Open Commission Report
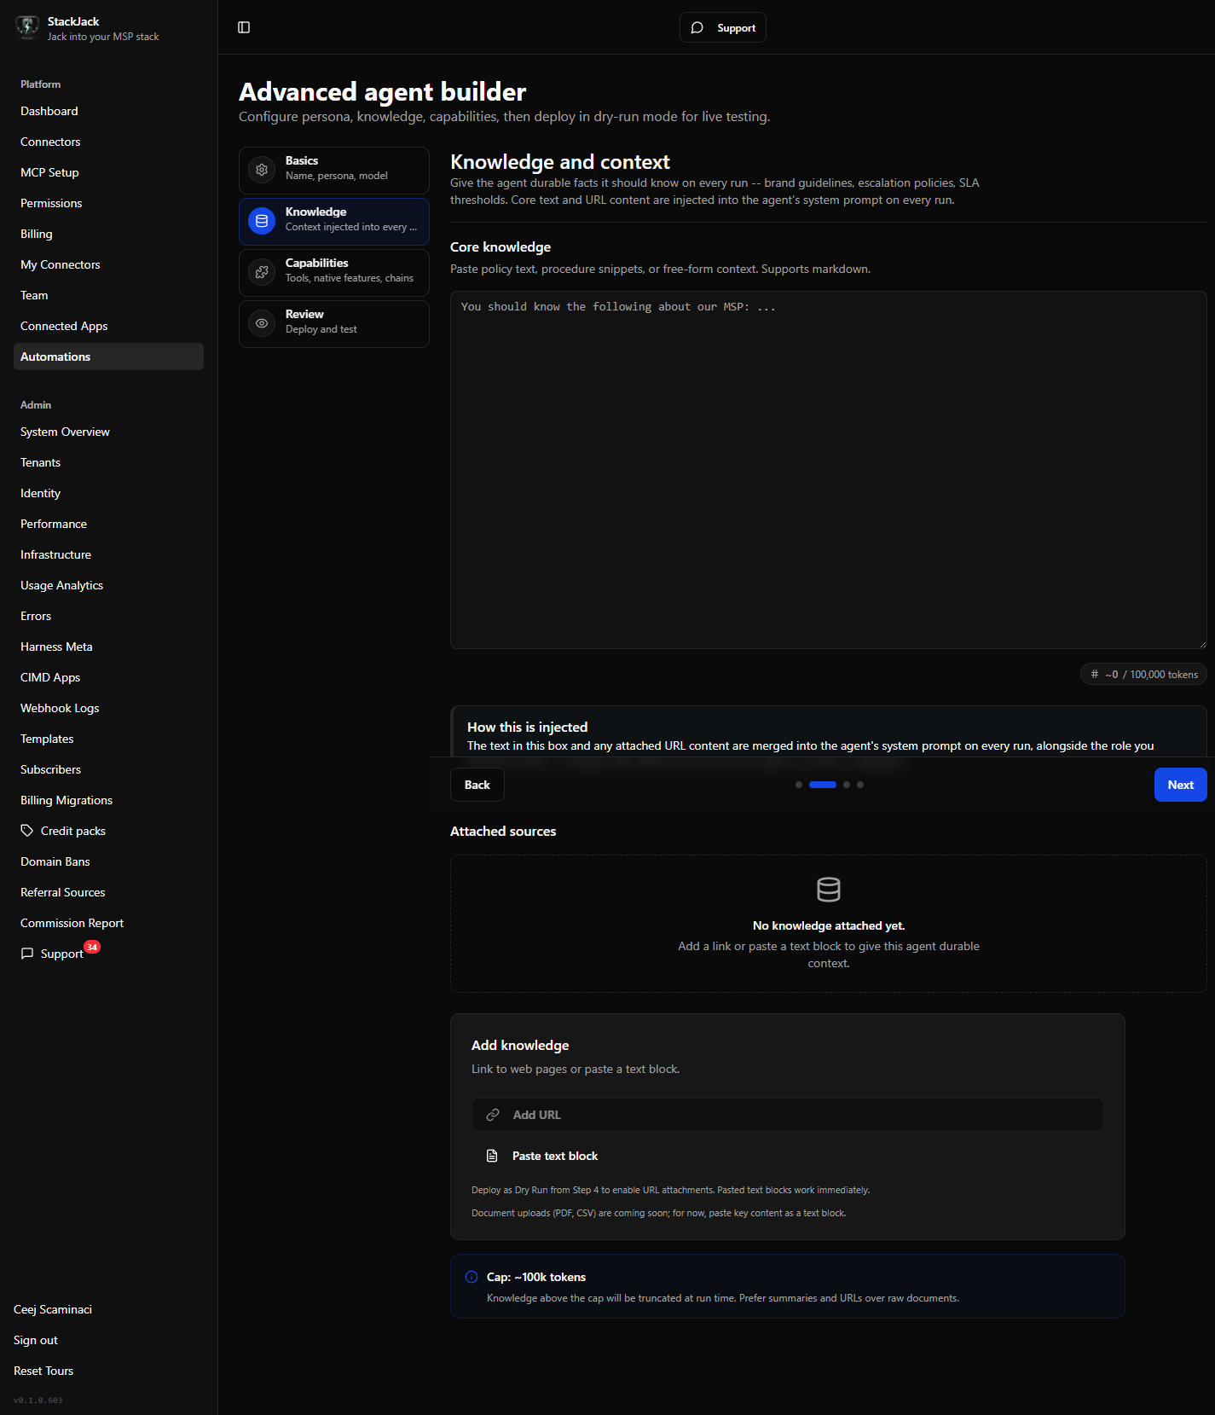The height and width of the screenshot is (1415, 1215). 108,923
